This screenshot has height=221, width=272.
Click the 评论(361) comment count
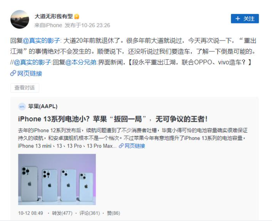pos(89,213)
